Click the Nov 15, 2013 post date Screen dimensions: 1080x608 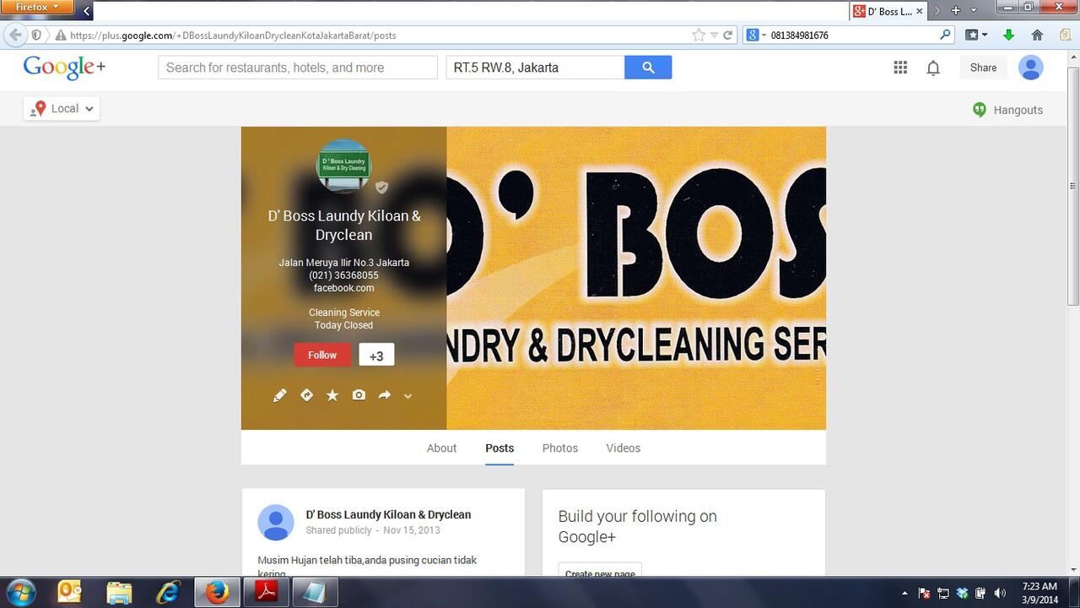[x=412, y=530]
